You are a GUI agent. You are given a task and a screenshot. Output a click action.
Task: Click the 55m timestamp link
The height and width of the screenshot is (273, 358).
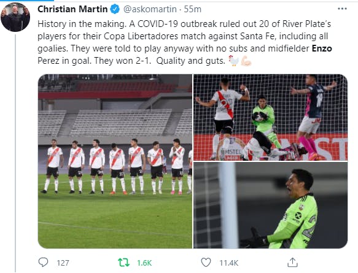(193, 9)
